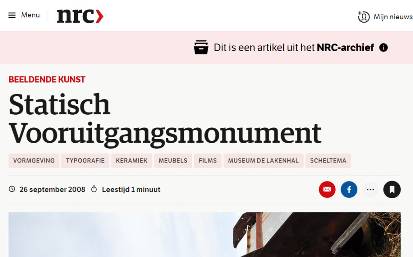Click the Menu text label
This screenshot has height=257, width=413.
[30, 15]
